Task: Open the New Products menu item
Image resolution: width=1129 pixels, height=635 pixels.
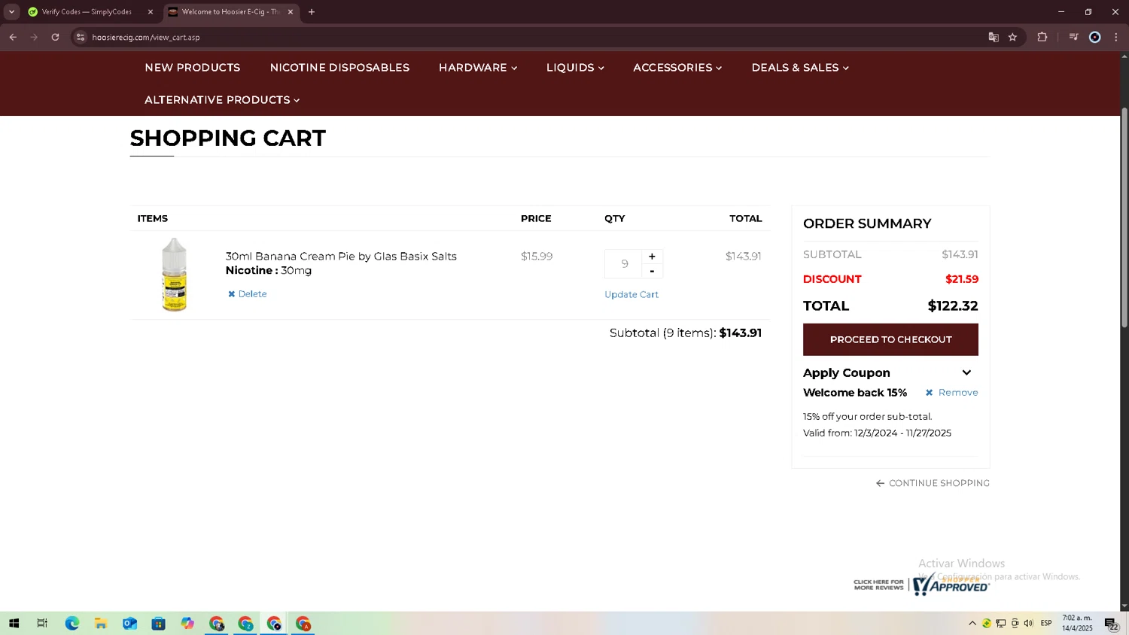Action: [193, 68]
